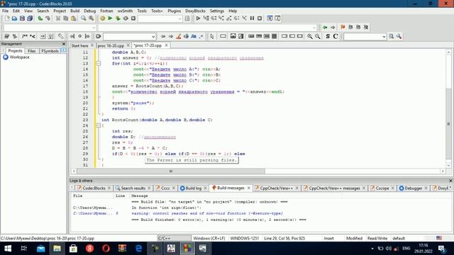Image resolution: width=454 pixels, height=255 pixels.
Task: Click the Break debugger pause icon
Action: [252, 18]
